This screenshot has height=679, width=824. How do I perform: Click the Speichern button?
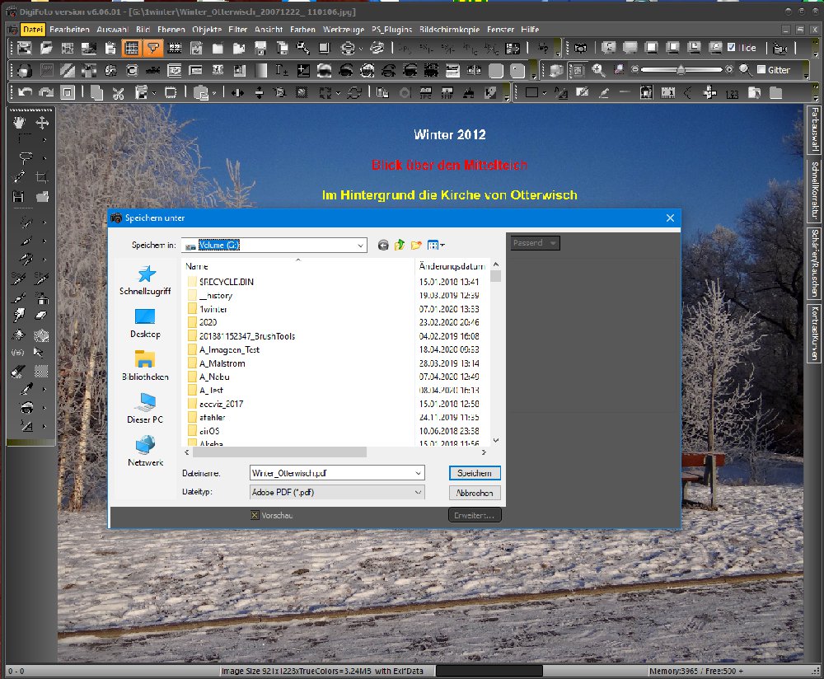(x=475, y=473)
